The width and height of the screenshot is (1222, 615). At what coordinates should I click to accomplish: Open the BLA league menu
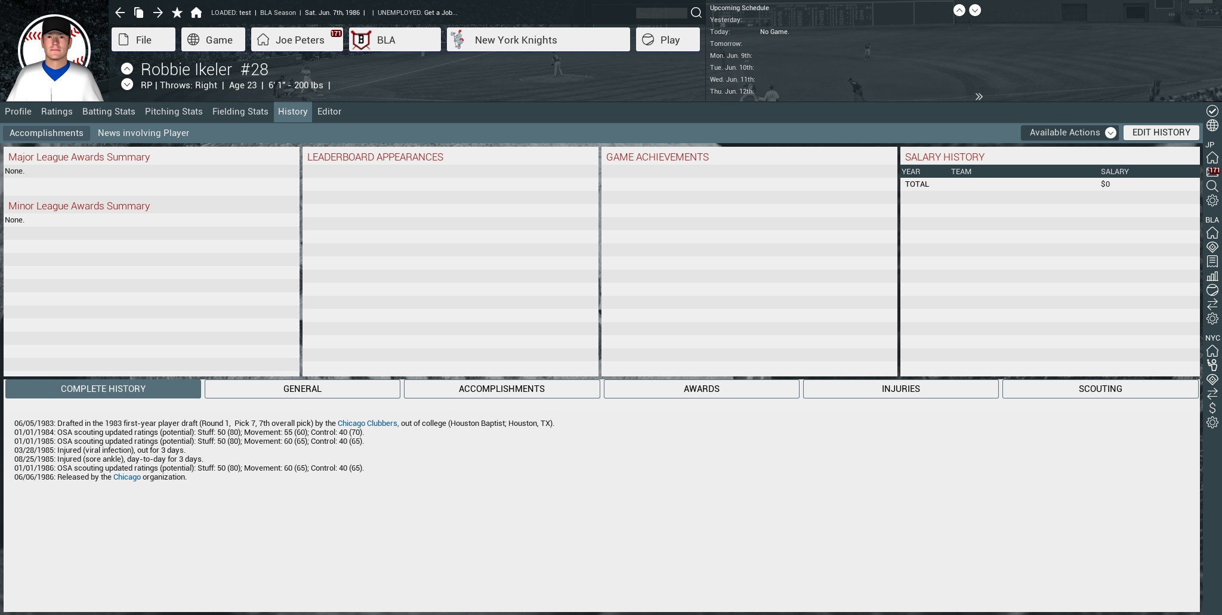[395, 39]
